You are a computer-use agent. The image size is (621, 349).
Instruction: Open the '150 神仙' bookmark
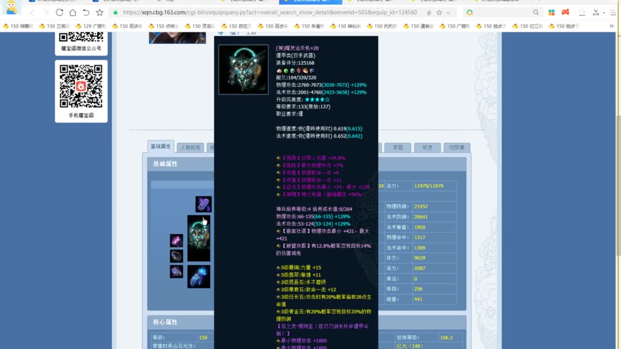[x=345, y=26]
